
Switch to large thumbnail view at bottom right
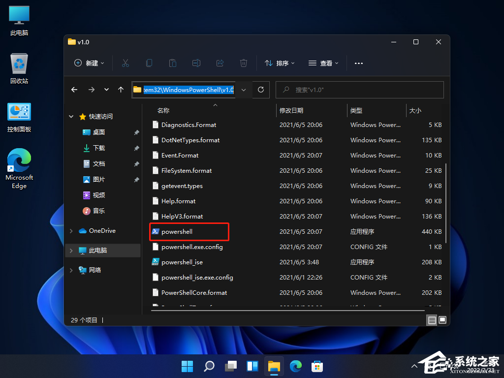pyautogui.click(x=442, y=320)
